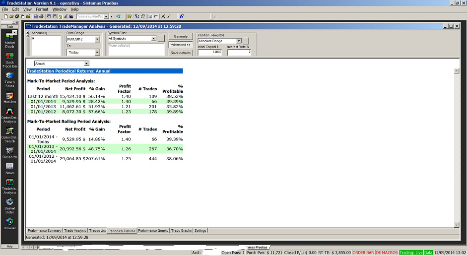This screenshot has height=256, width=467.
Task: Click the blank-page New icon in toolbar
Action: tap(5, 16)
